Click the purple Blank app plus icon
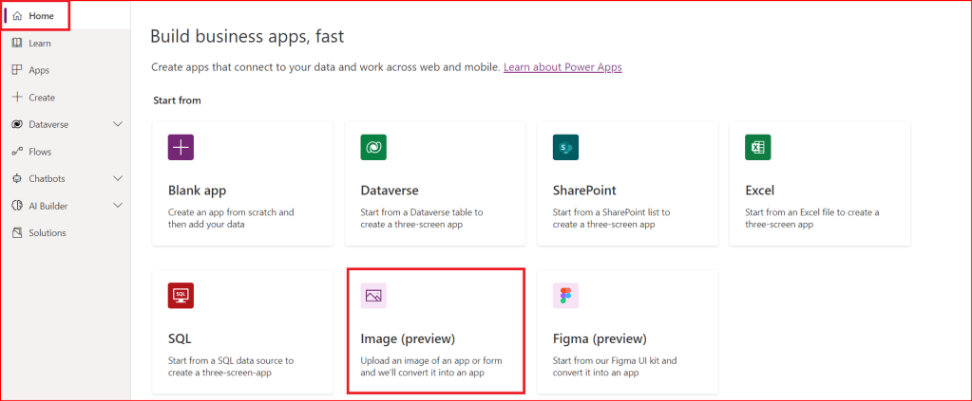 point(181,147)
